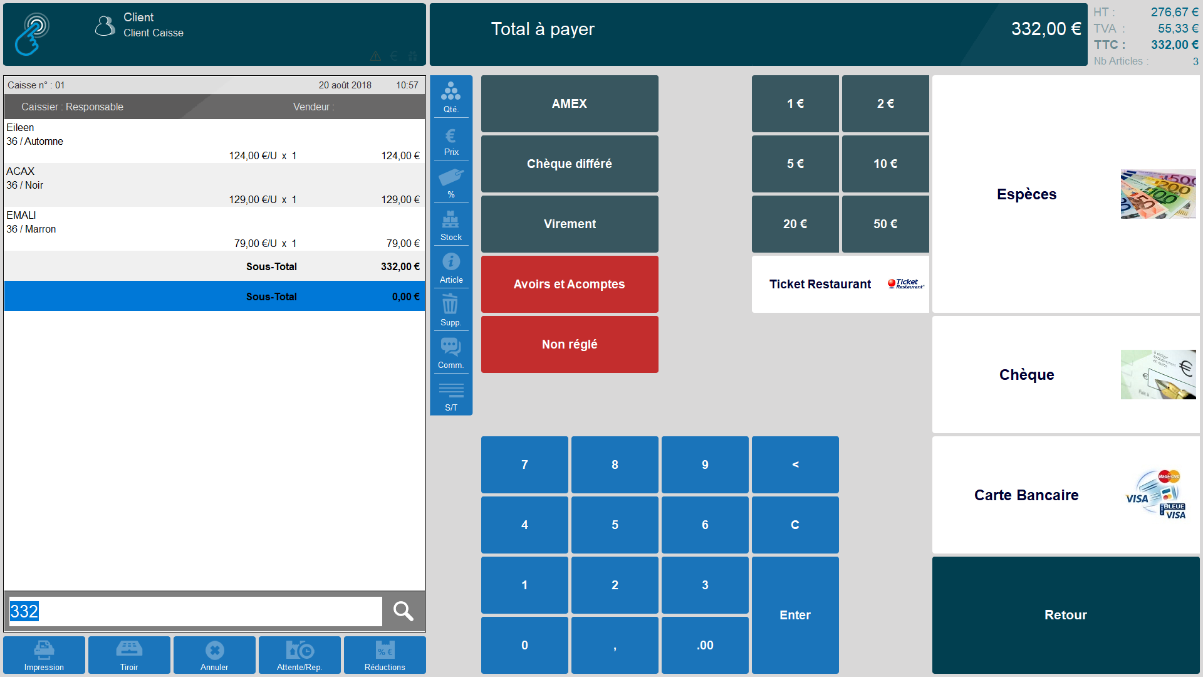This screenshot has width=1203, height=677.
Task: Tap keypad digit 7
Action: click(x=524, y=464)
